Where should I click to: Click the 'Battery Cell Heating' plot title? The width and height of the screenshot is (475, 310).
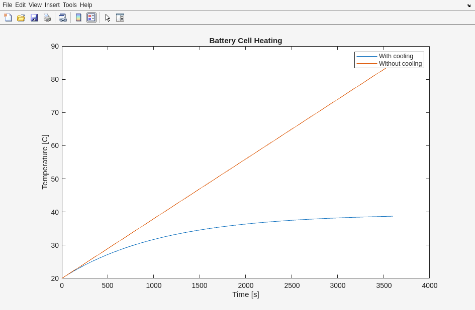click(x=245, y=41)
